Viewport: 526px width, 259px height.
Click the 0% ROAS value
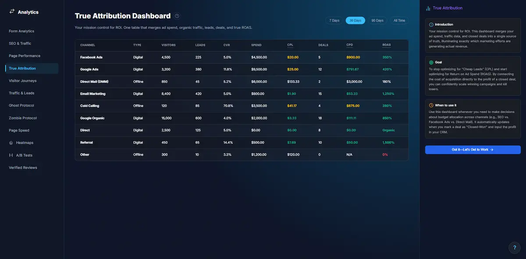[385, 155]
